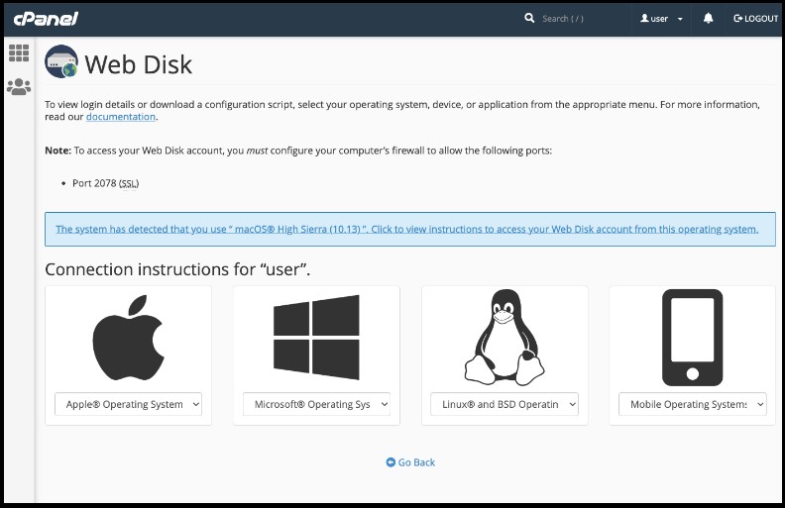Screen dimensions: 785x508
Task: Click the Go Back arrow icon
Action: click(x=391, y=462)
